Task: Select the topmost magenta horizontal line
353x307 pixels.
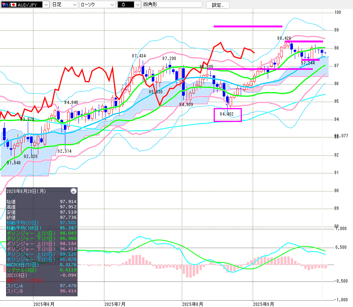Action: (248, 26)
